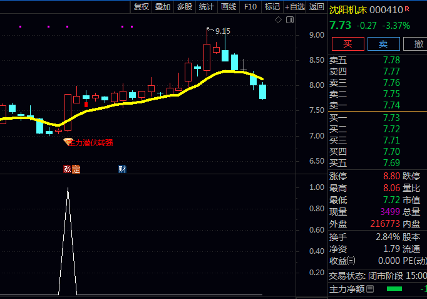Click the 现量 value 3499
Viewport: 427px width, 299px height.
(390, 212)
